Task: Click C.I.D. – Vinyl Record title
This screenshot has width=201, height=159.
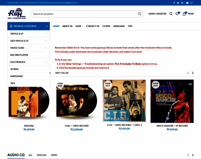Action: tap(124, 125)
